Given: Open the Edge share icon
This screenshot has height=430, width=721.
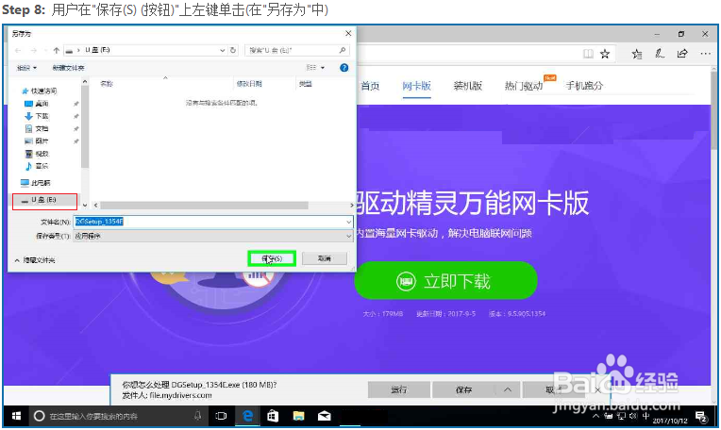Looking at the screenshot, I should pos(682,54).
